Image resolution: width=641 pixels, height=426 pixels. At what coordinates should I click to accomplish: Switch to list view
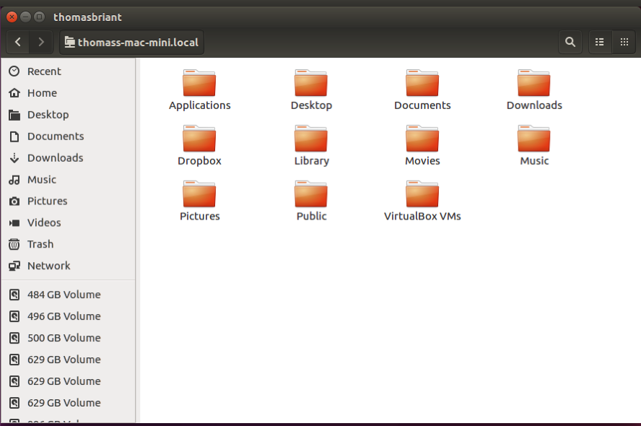(600, 42)
